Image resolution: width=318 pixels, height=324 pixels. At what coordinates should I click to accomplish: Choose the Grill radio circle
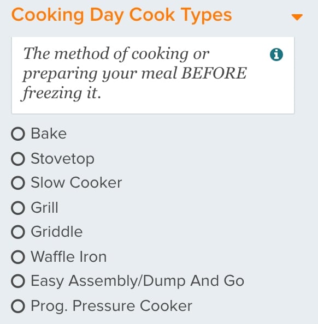[x=18, y=208]
